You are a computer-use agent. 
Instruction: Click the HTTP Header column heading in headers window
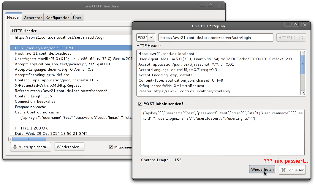(x=71, y=31)
